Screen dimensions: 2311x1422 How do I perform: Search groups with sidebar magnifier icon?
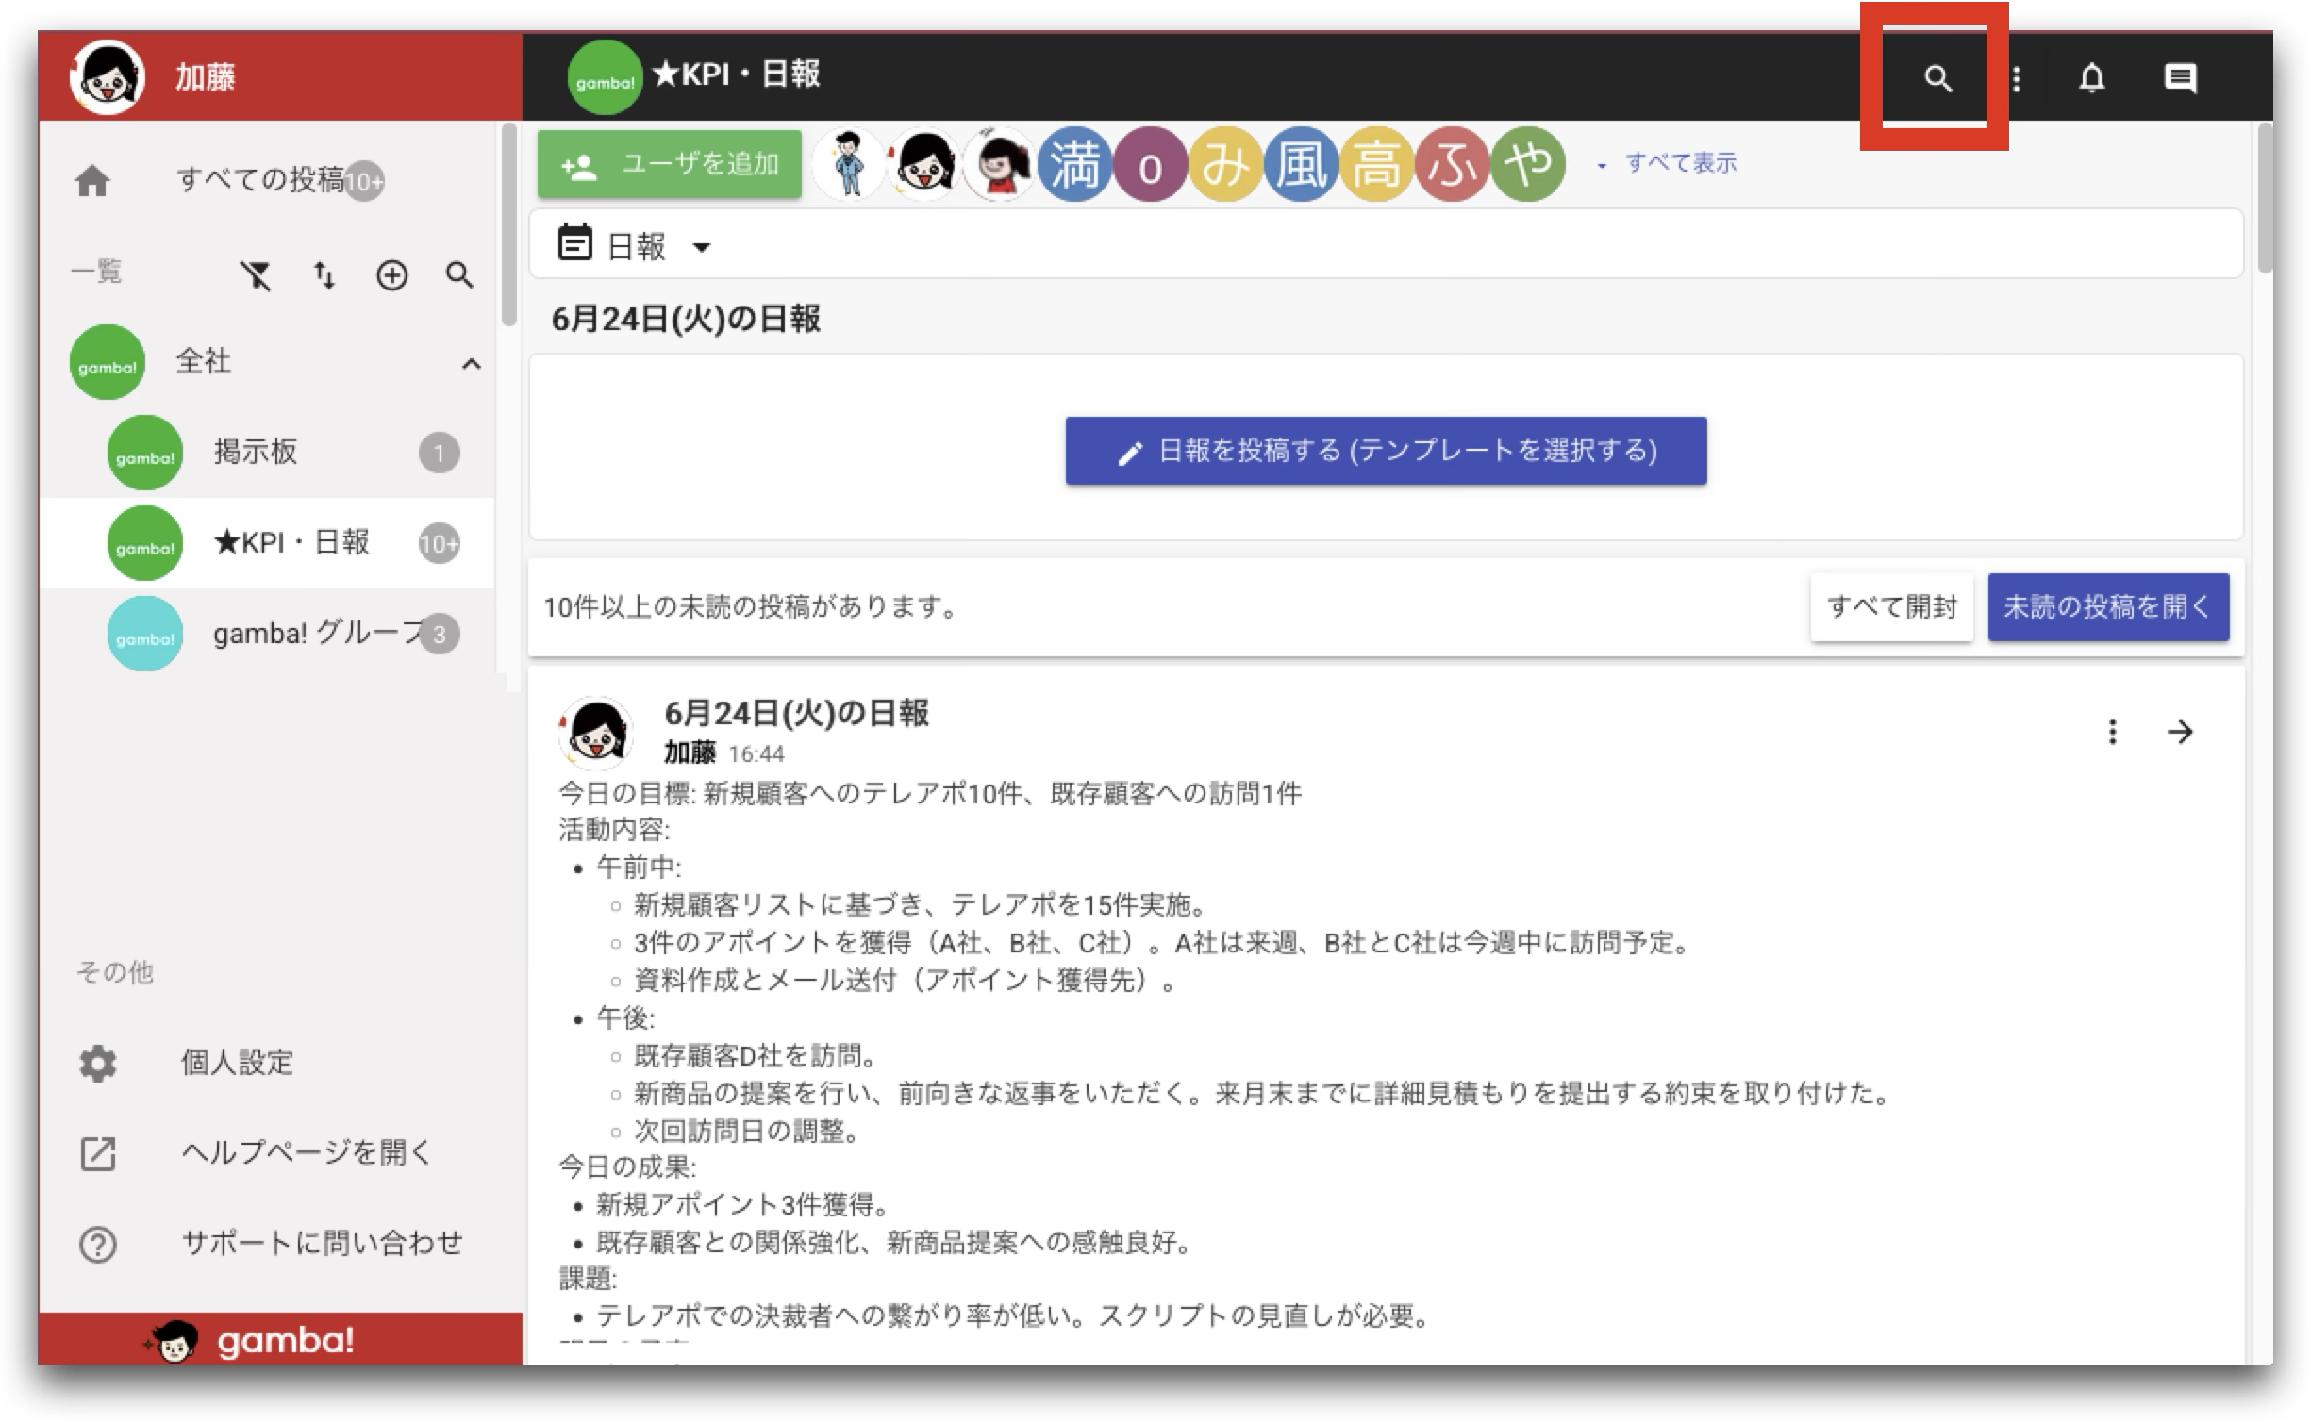point(459,275)
